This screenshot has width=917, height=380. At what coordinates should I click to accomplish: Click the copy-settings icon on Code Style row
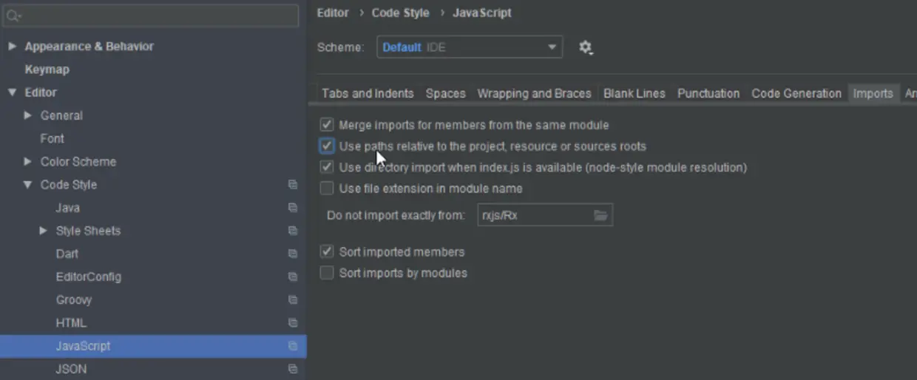pos(293,185)
